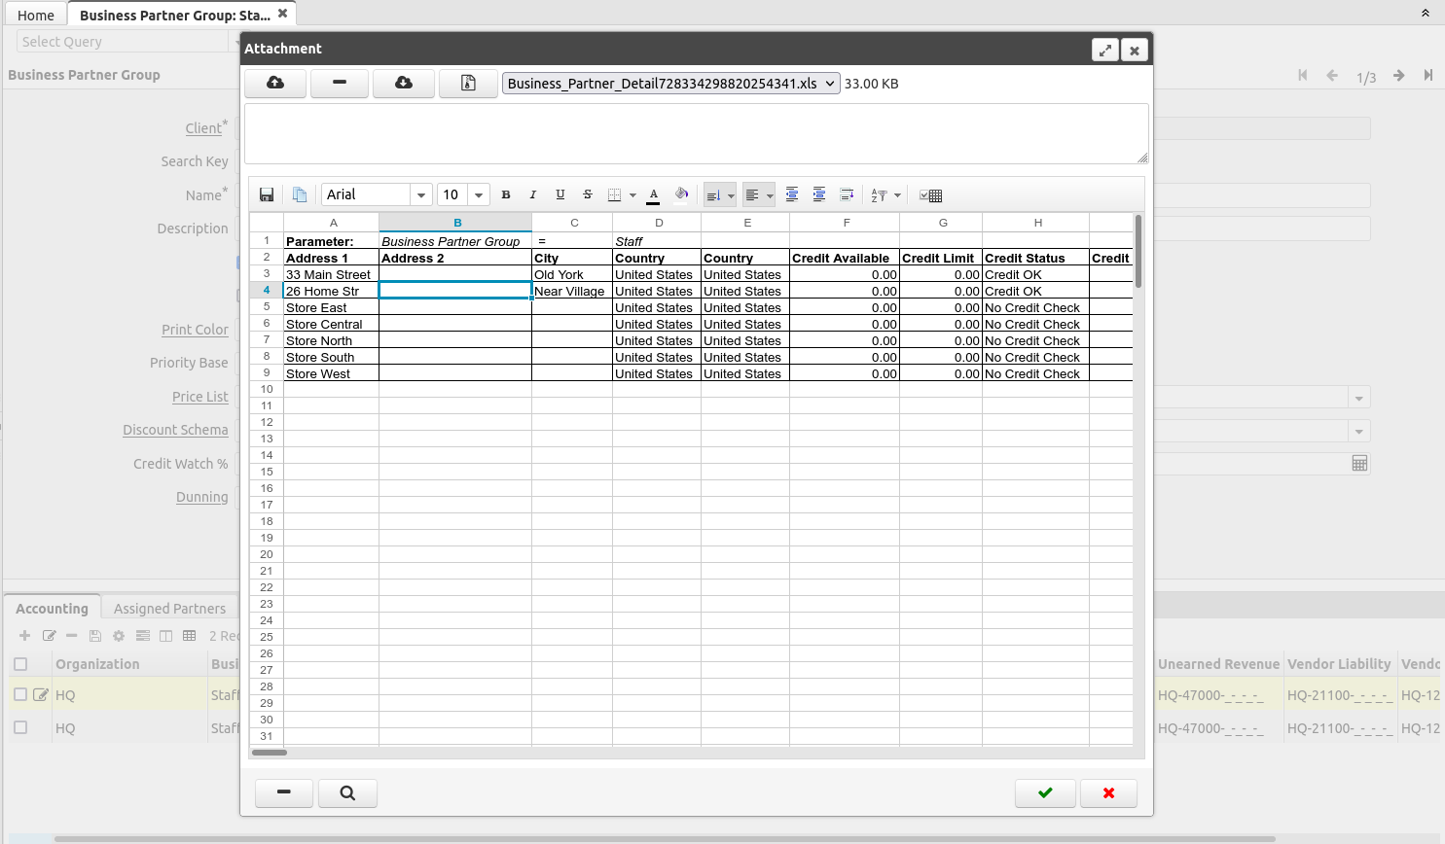Toggle italic formatting in spreadsheet toolbar

click(532, 195)
